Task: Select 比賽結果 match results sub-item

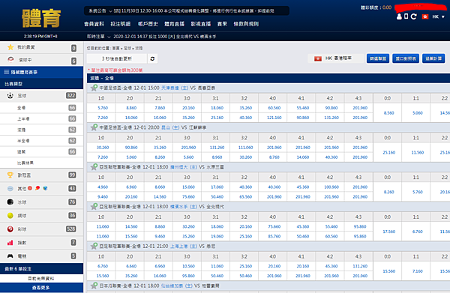Action: tap(41, 163)
